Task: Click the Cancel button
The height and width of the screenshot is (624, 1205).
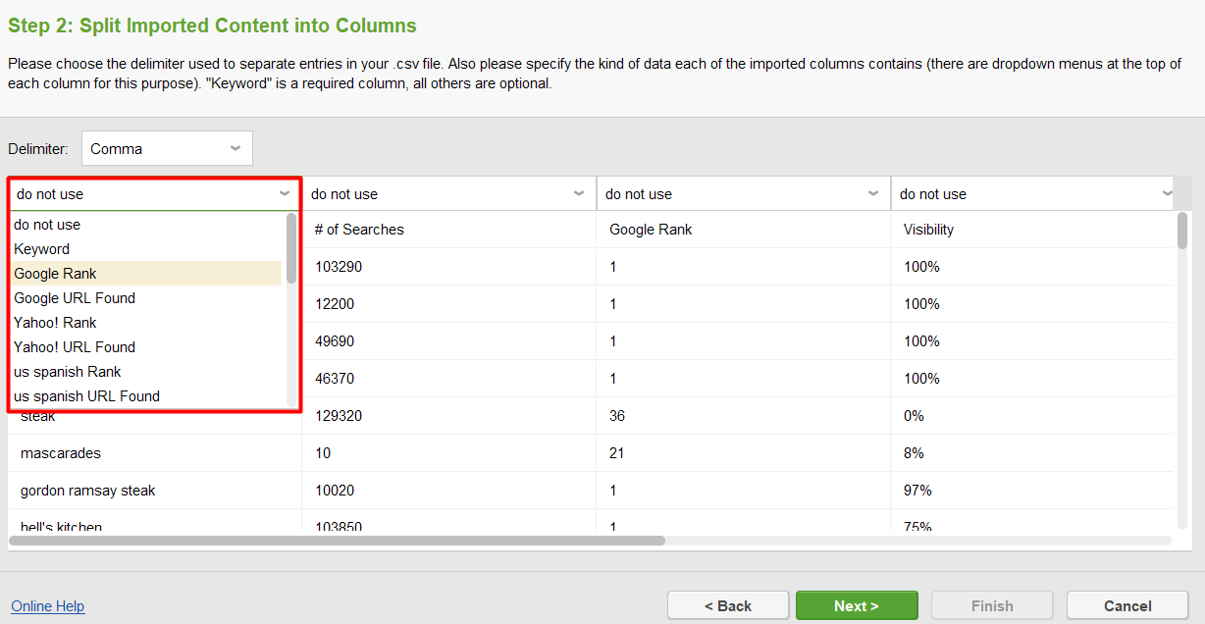Action: [x=1127, y=605]
